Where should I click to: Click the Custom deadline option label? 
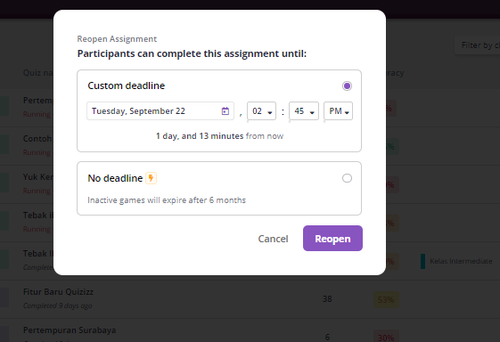pos(127,85)
